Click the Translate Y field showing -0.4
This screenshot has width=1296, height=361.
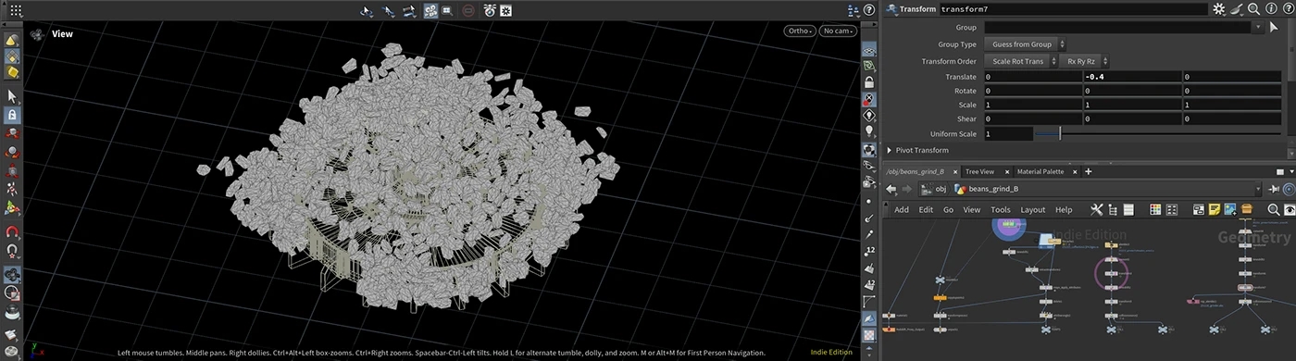(1133, 77)
